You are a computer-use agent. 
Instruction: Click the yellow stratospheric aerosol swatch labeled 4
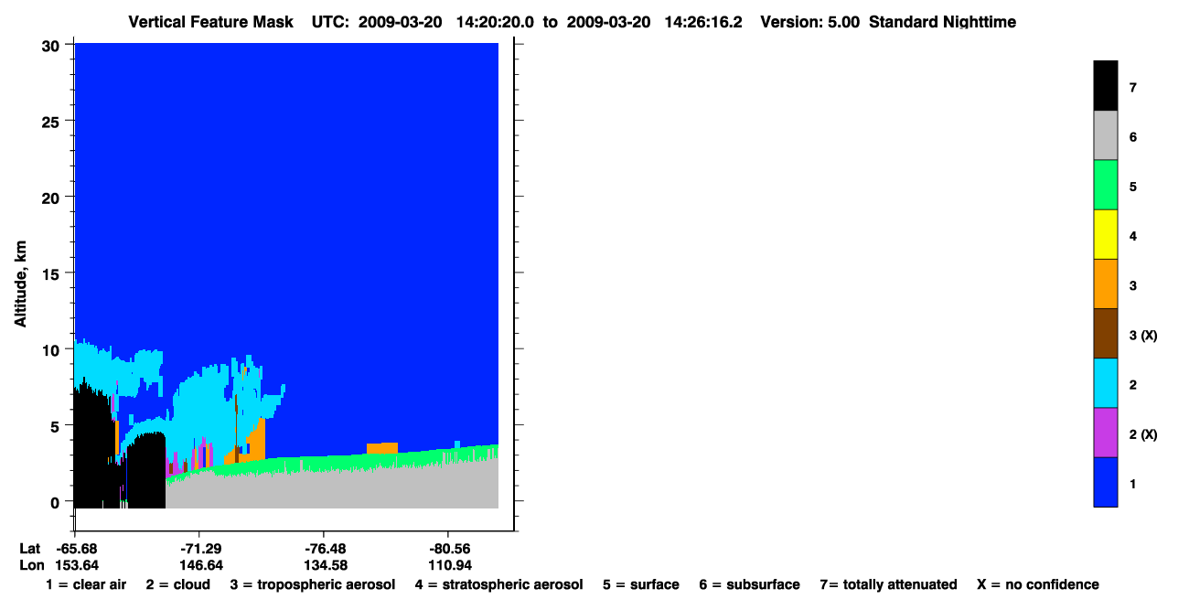[x=1105, y=234]
